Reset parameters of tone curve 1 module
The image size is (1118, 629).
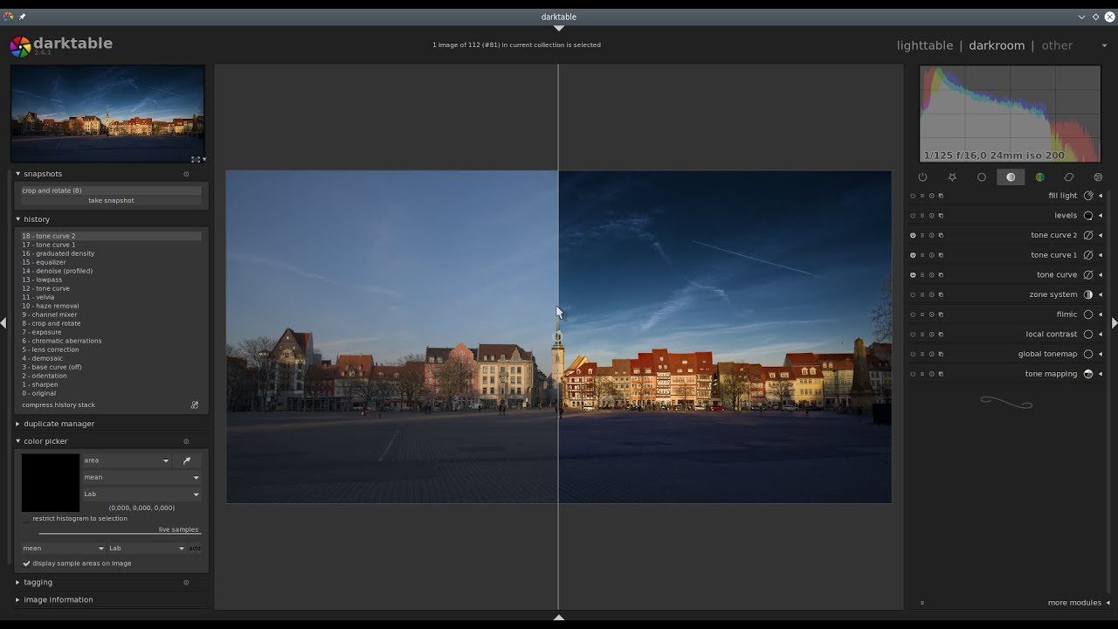click(931, 255)
